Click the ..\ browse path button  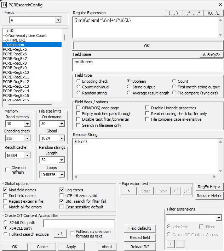click(60, 234)
